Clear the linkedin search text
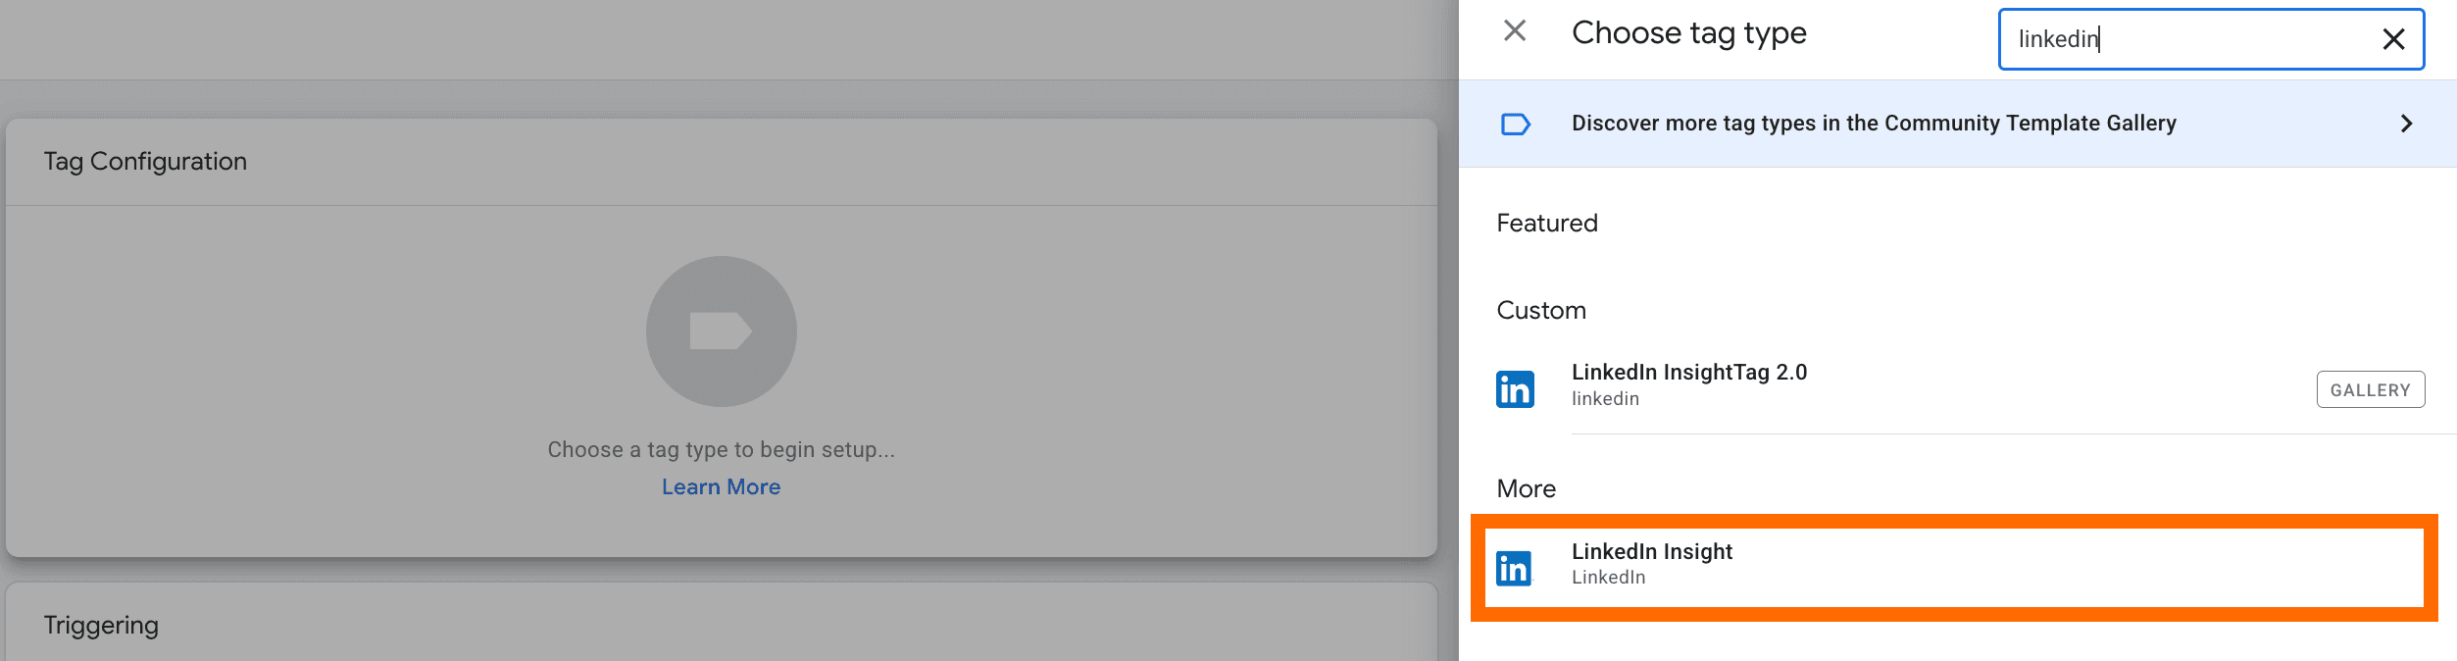The height and width of the screenshot is (661, 2457). pos(2393,39)
